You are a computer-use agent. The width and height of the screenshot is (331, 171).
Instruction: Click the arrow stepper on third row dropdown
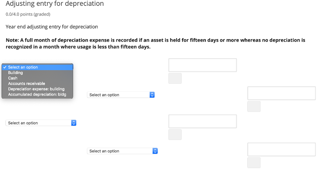74,123
